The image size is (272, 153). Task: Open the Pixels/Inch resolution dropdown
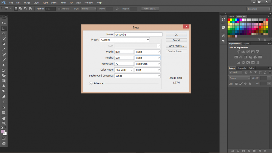tap(147, 64)
